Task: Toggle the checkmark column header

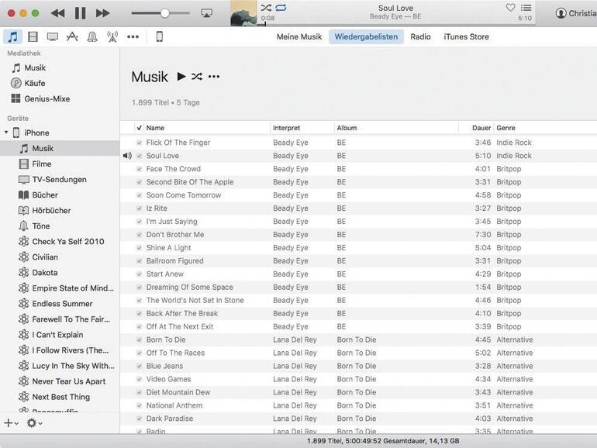Action: [139, 128]
